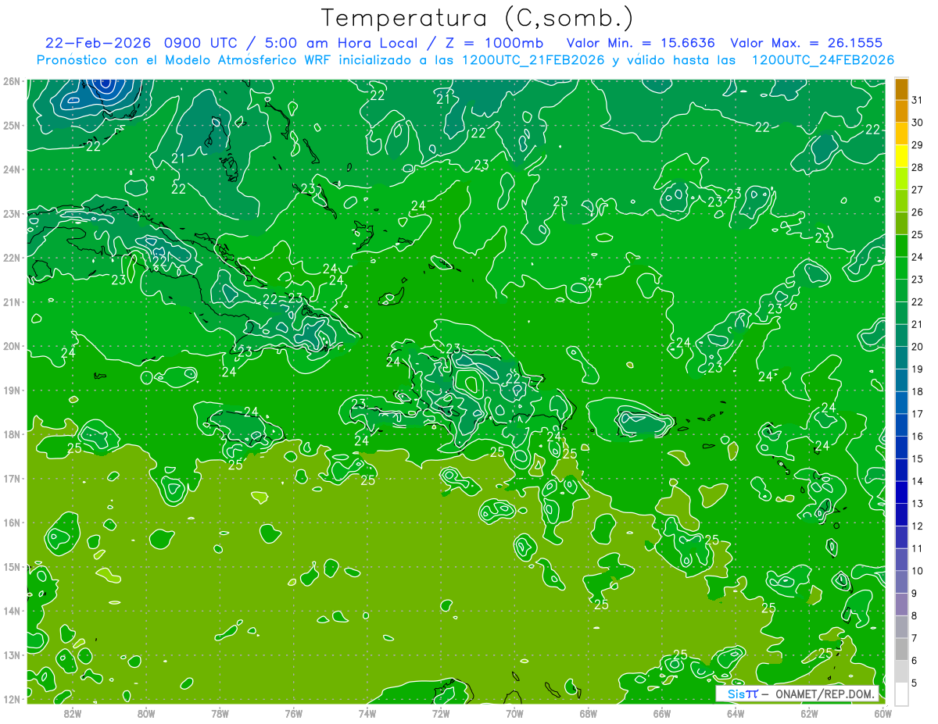Screen dimensions: 938x724
Task: Click the "78W" longitude axis label
Action: click(x=220, y=713)
